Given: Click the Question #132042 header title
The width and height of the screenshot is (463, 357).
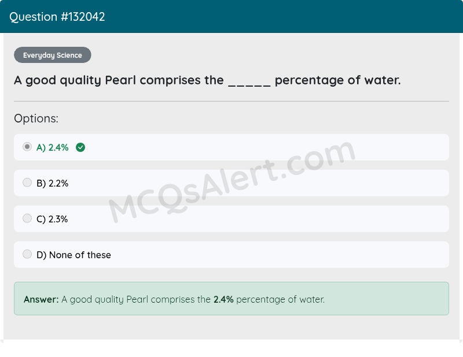Looking at the screenshot, I should (x=57, y=17).
